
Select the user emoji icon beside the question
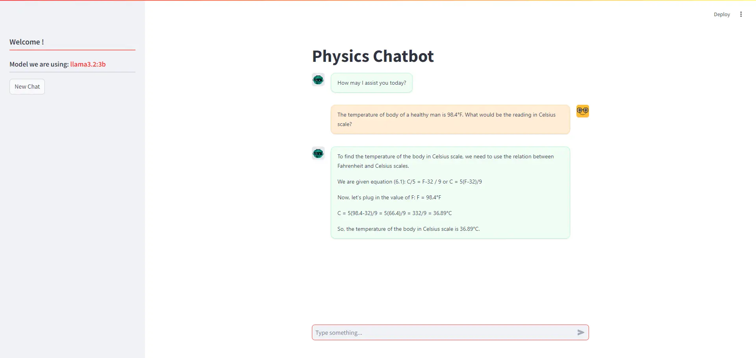pos(582,111)
